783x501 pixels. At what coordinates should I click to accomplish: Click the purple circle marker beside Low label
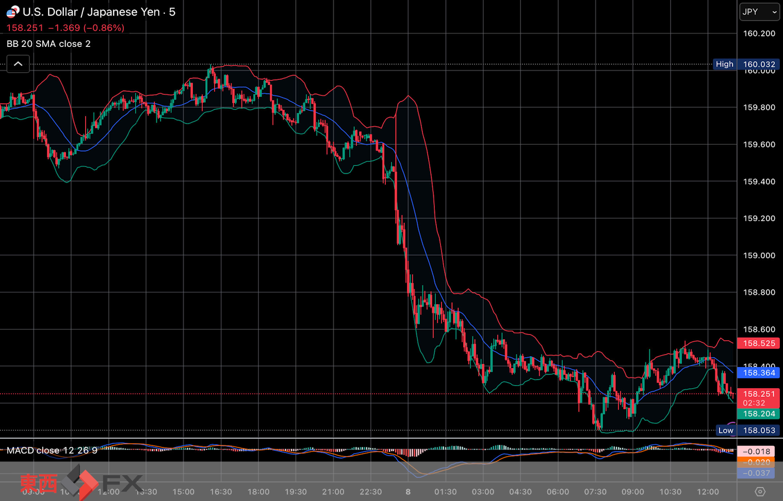pyautogui.click(x=732, y=426)
